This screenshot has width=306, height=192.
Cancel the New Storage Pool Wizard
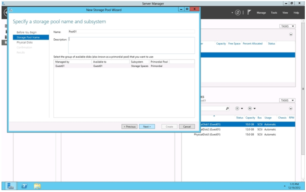(x=187, y=127)
